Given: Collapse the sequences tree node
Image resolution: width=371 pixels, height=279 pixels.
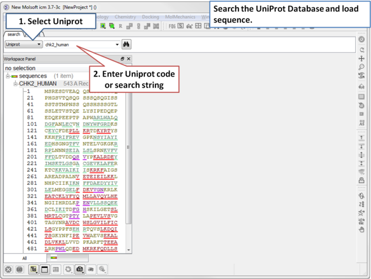Looking at the screenshot, I should (8, 76).
